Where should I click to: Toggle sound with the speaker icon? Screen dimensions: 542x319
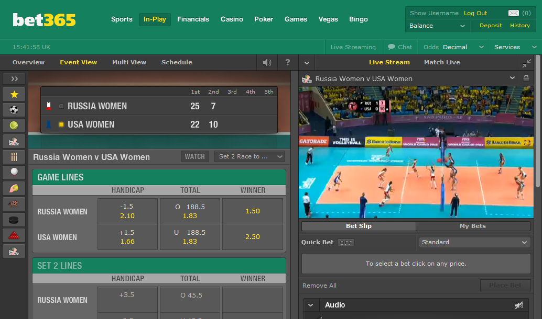point(267,62)
